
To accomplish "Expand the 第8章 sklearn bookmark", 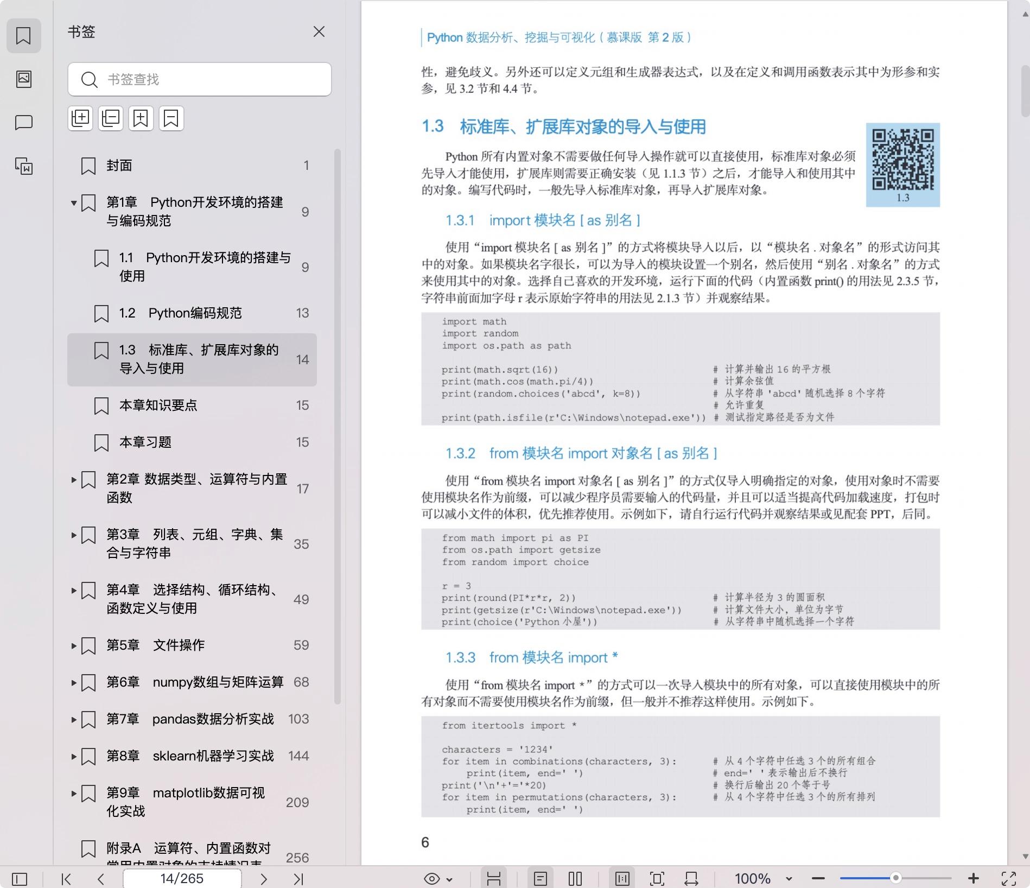I will pos(74,757).
